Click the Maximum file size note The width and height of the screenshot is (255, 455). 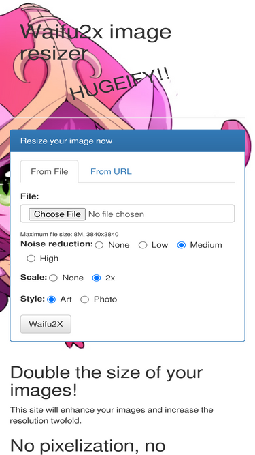tap(69, 234)
